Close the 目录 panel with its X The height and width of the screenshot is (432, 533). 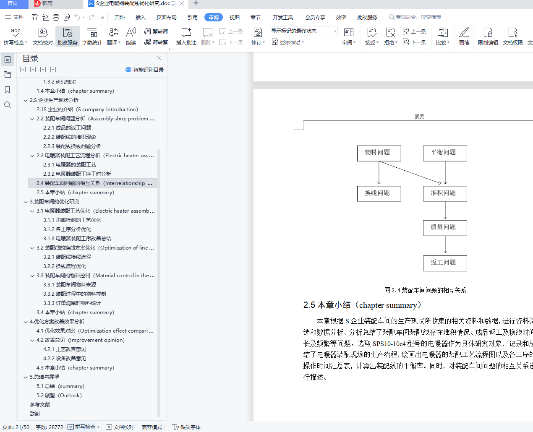click(159, 58)
